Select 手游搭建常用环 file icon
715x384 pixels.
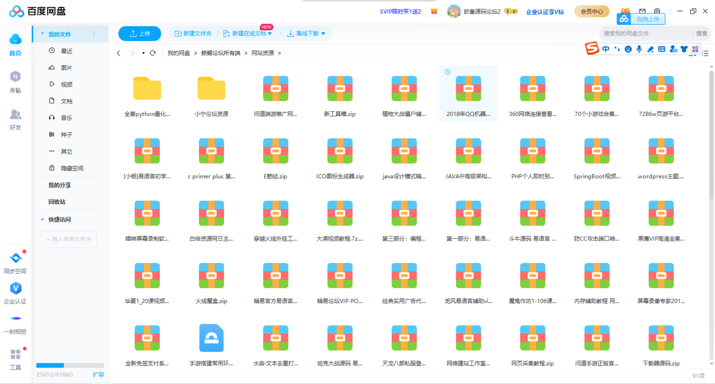[x=212, y=338]
